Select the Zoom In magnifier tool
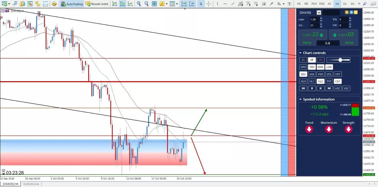 [139, 4]
